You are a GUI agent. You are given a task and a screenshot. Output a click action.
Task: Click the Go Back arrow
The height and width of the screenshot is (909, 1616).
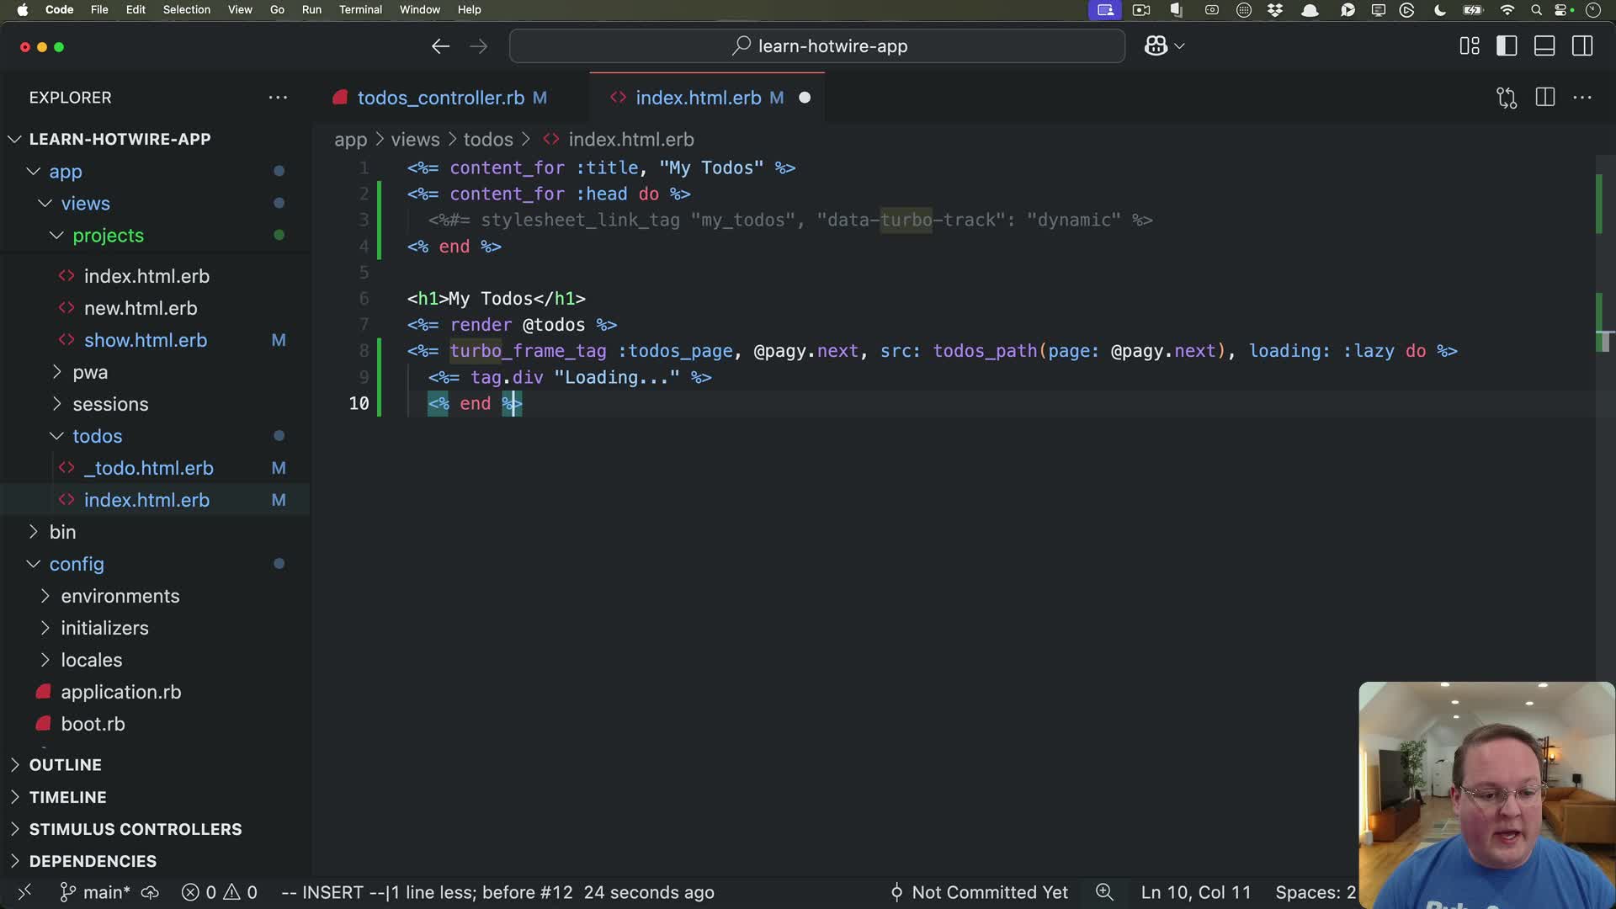pyautogui.click(x=440, y=46)
